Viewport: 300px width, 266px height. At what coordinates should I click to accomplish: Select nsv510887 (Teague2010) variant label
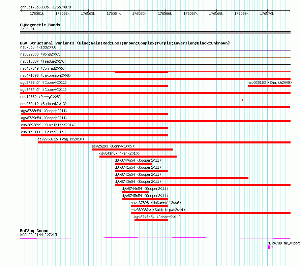[42, 61]
